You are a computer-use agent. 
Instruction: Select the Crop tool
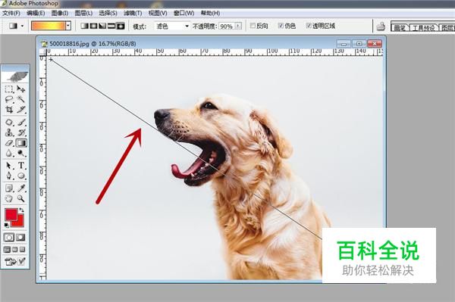click(x=9, y=110)
